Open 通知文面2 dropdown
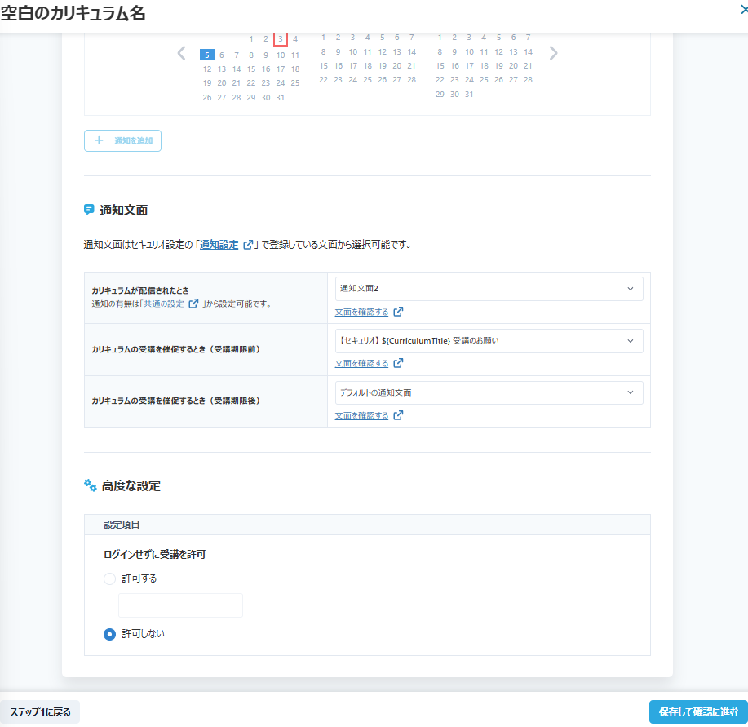The height and width of the screenshot is (727, 748). 489,289
